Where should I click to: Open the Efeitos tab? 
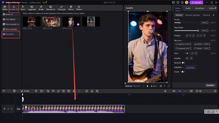coord(79,8)
